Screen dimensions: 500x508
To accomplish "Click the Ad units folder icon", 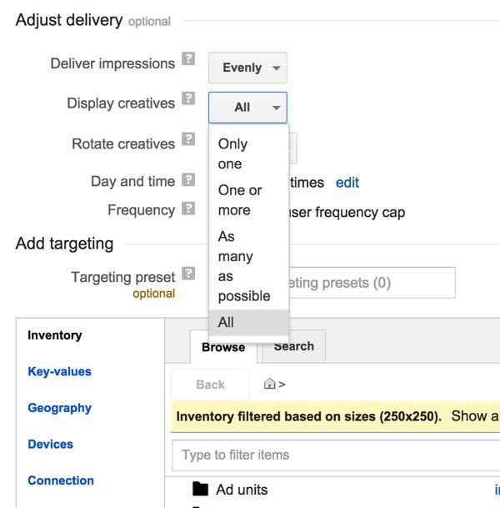I will tap(200, 490).
